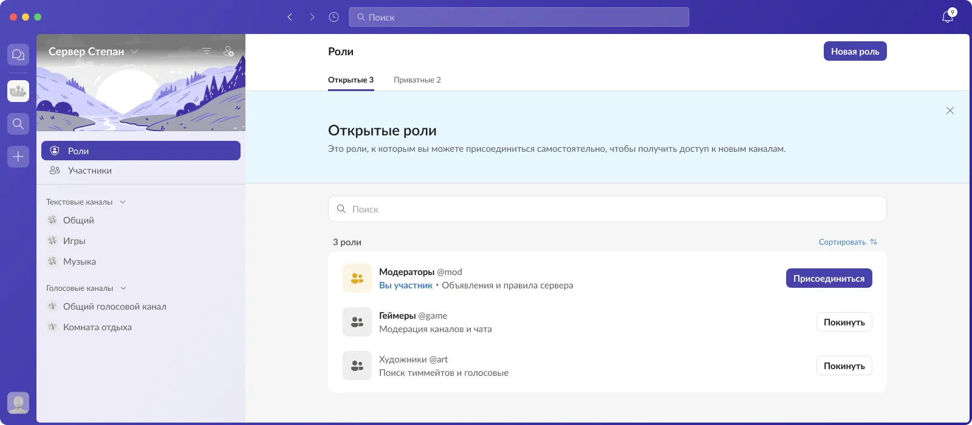Focus the roles search field
Image resolution: width=972 pixels, height=425 pixels.
pos(607,209)
